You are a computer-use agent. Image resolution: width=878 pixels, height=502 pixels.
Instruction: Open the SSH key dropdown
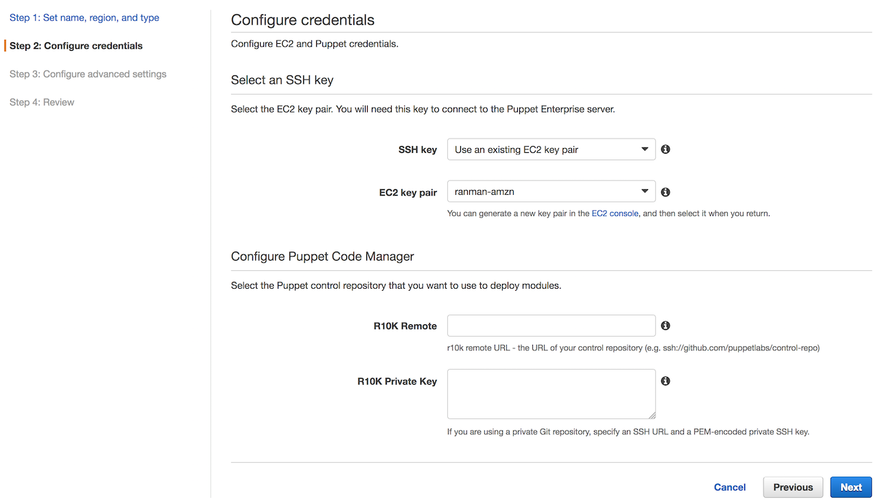click(x=551, y=150)
